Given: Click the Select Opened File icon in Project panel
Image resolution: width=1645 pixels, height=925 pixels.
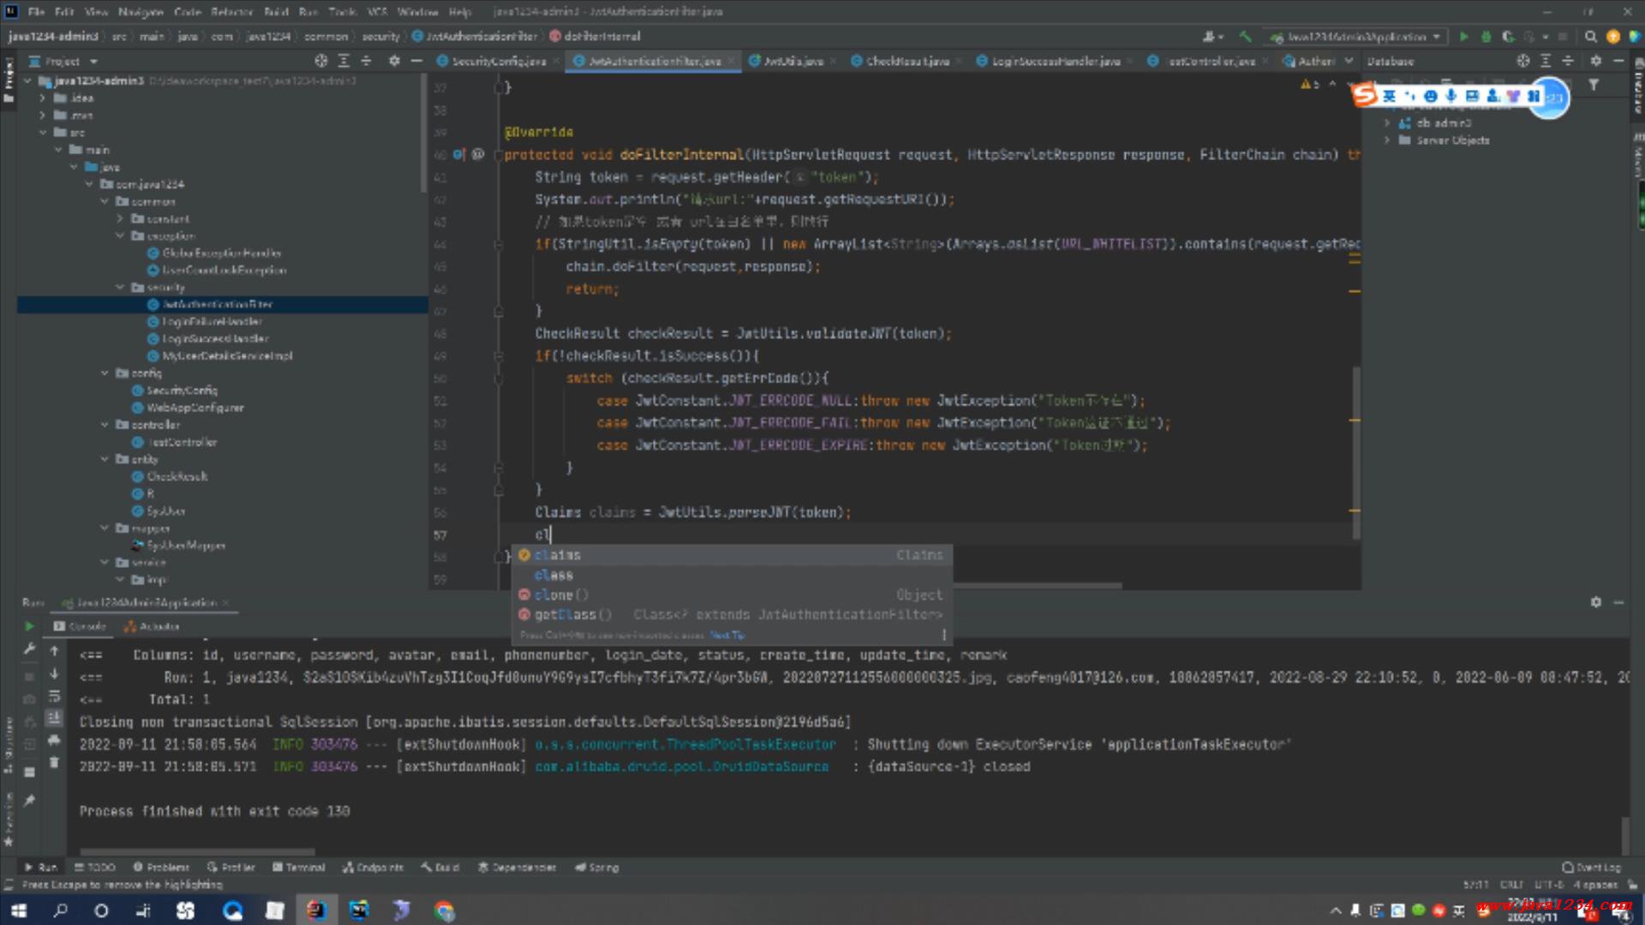Looking at the screenshot, I should [x=321, y=61].
